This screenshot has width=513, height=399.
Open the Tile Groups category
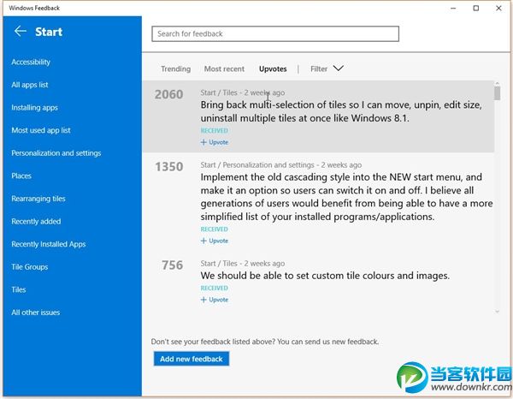(30, 267)
